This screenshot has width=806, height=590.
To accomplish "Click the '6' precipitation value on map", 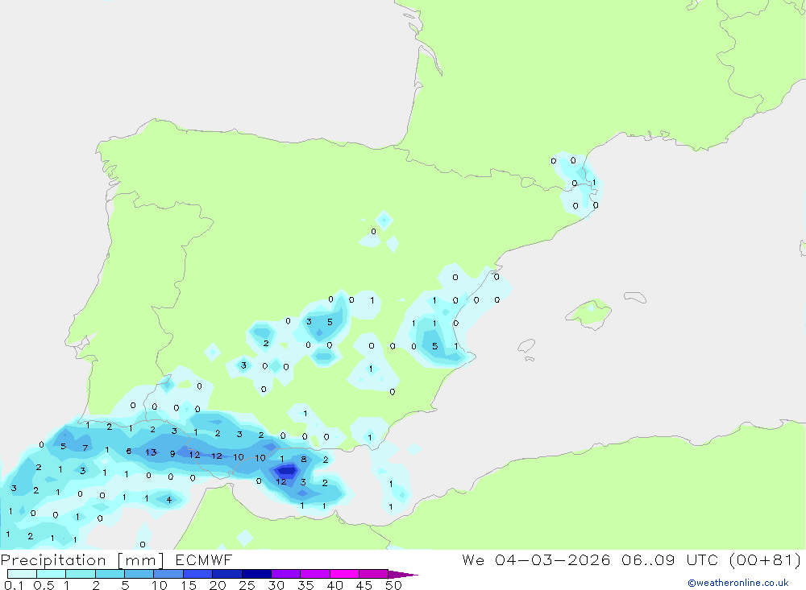I will [x=128, y=452].
